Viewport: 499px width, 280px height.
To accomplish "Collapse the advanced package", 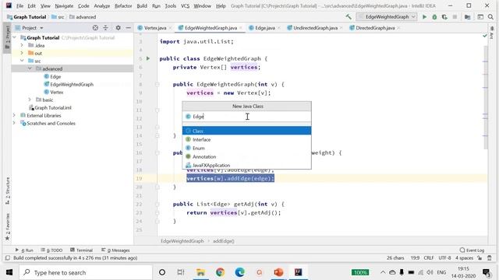I will point(30,68).
